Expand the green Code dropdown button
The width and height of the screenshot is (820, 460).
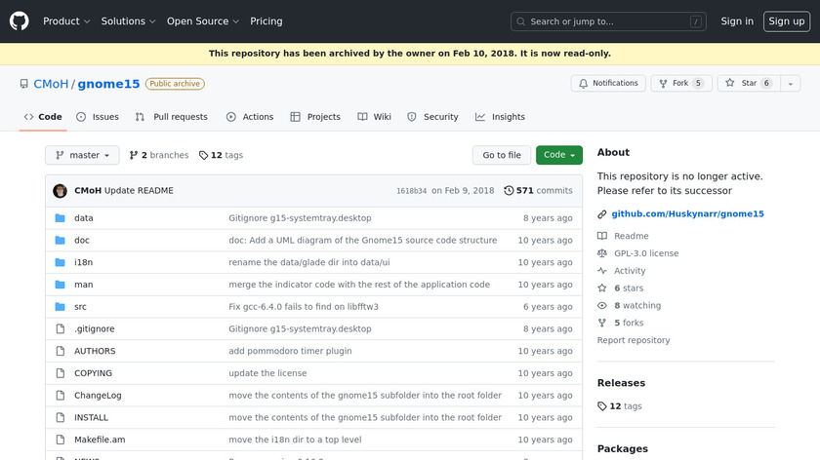click(559, 155)
